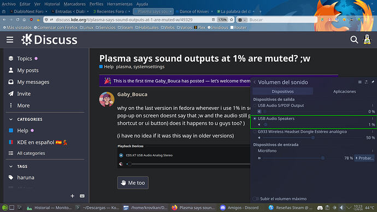377x212 pixels.
Task: Open the user avatar menu
Action: tap(367, 39)
